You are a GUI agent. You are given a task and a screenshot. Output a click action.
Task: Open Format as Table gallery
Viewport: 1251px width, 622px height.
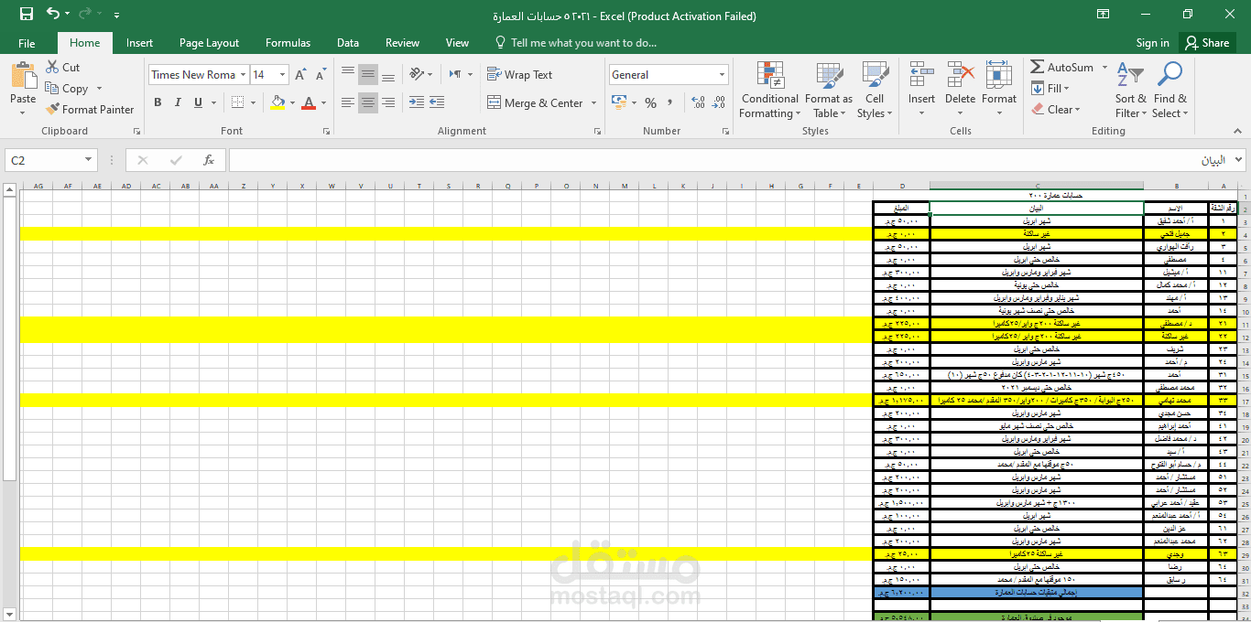pyautogui.click(x=828, y=91)
